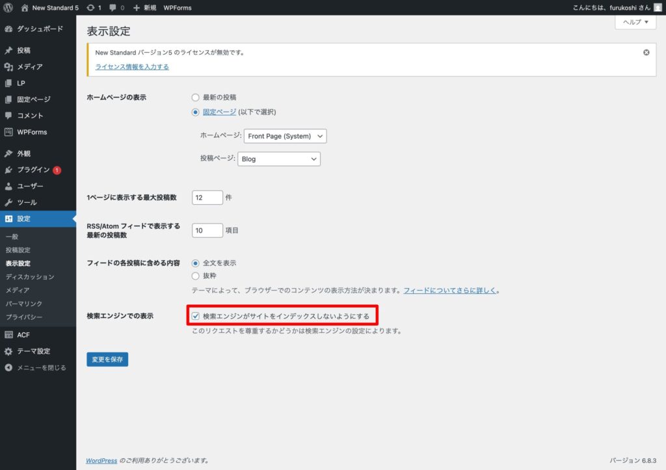666x470 pixels.
Task: Uncheck the search engine indexing checkbox
Action: [x=195, y=317]
